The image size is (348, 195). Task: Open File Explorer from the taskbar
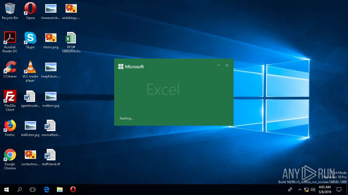click(x=60, y=190)
